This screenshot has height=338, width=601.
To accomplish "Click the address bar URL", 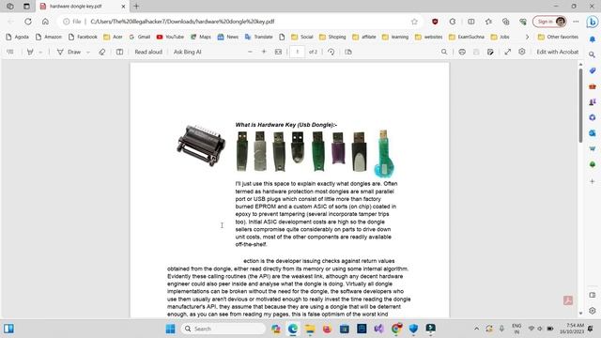I will point(182,22).
